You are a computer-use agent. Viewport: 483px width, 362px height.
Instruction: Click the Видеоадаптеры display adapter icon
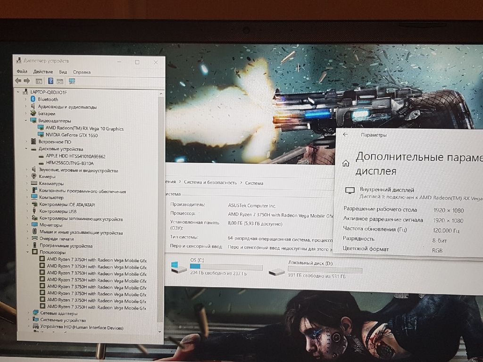33,120
